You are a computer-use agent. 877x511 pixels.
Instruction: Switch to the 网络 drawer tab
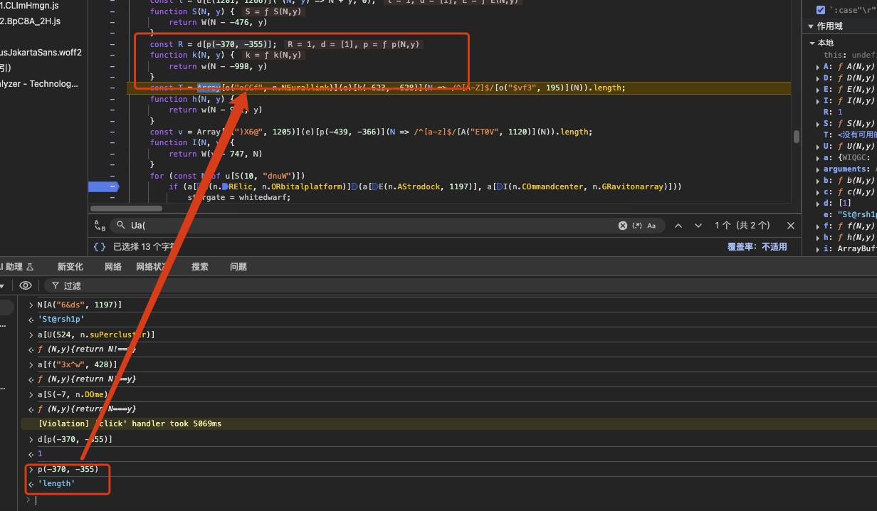tap(113, 267)
